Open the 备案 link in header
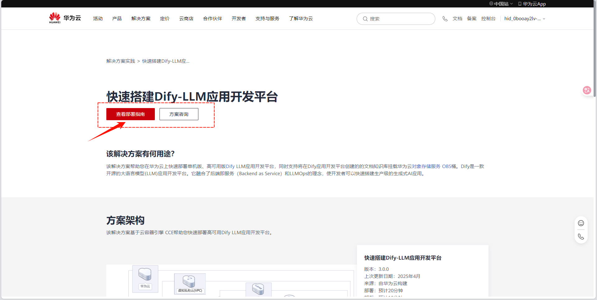597x300 pixels. pos(472,19)
